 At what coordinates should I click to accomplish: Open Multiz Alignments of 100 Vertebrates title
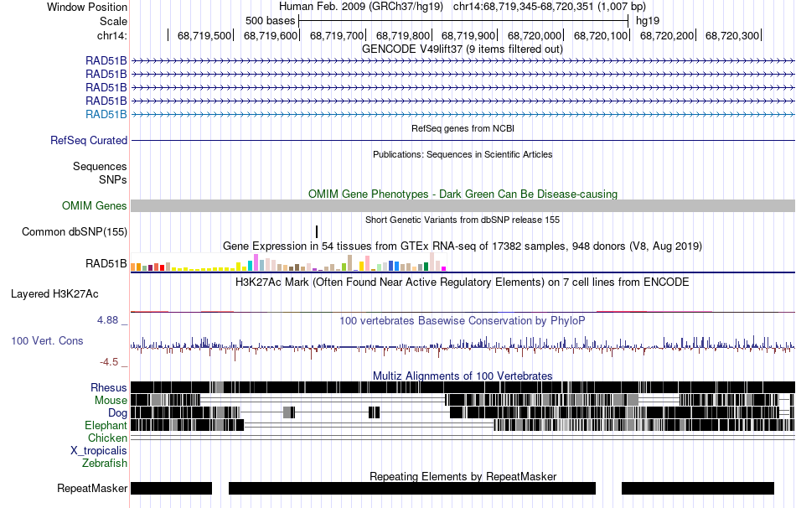(463, 376)
